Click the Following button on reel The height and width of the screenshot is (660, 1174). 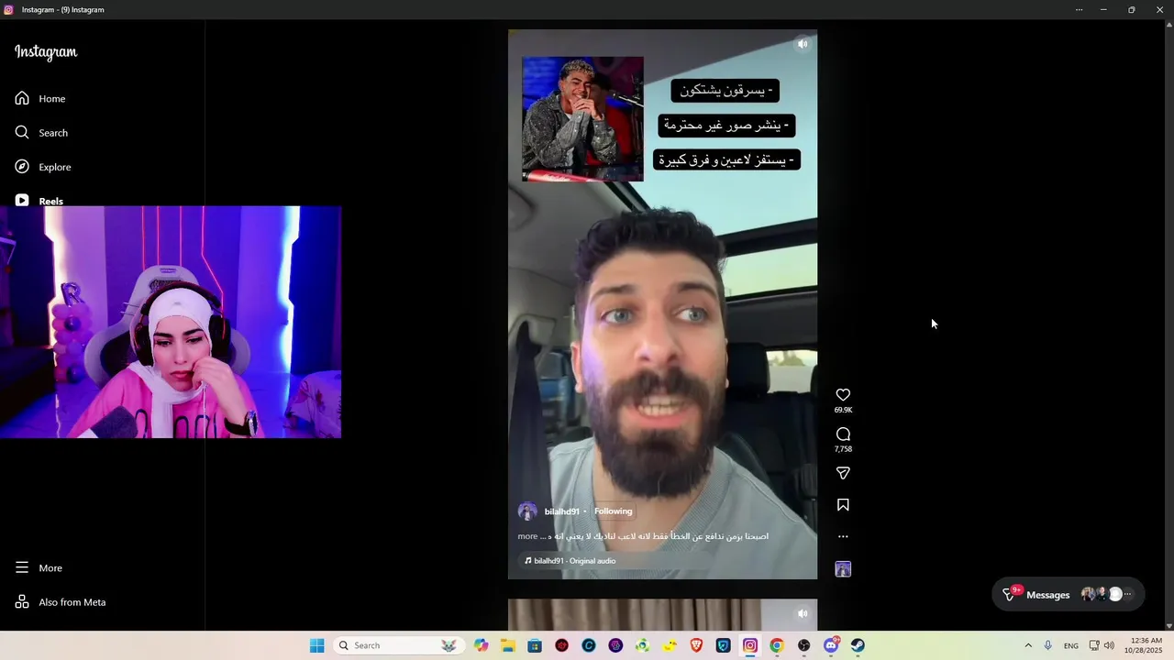(x=613, y=511)
